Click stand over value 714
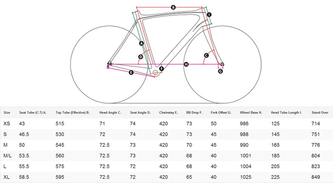 tap(316, 123)
